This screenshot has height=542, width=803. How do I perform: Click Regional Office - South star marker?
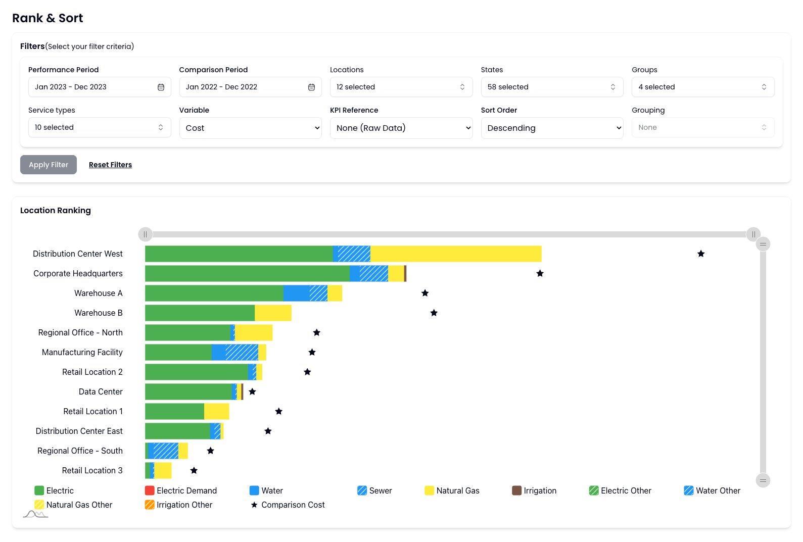[210, 451]
